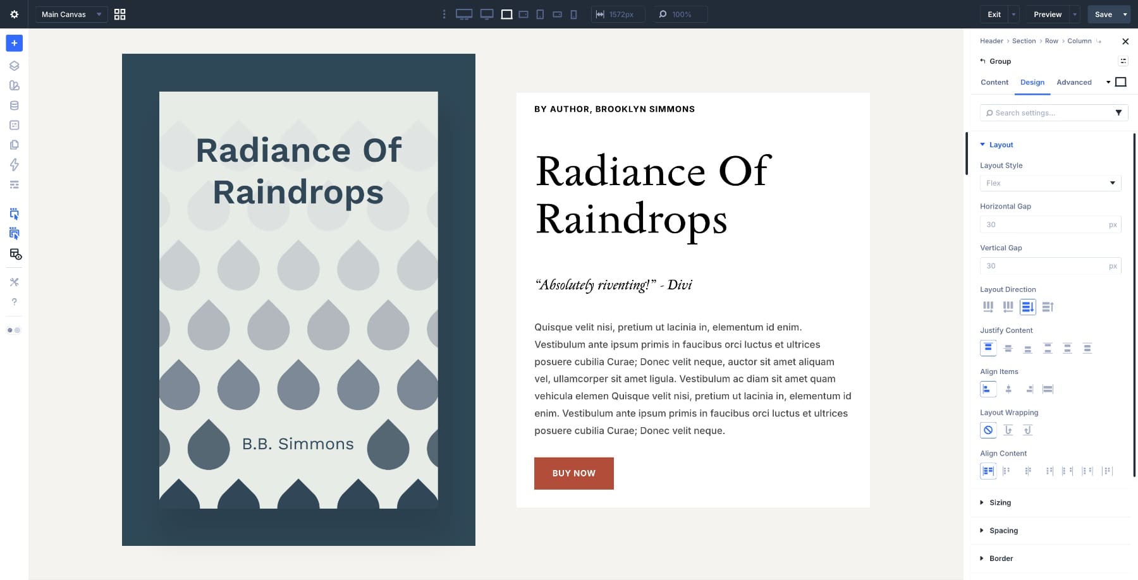Choose stretch option under Align Items
1138x580 pixels.
(1048, 389)
